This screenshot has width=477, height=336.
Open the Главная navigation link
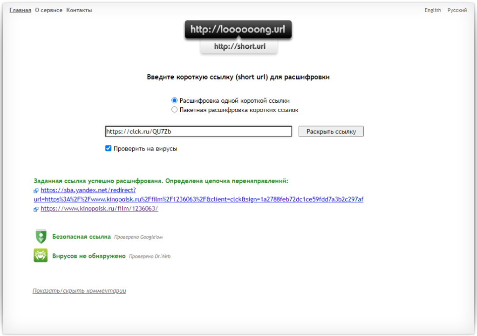20,10
